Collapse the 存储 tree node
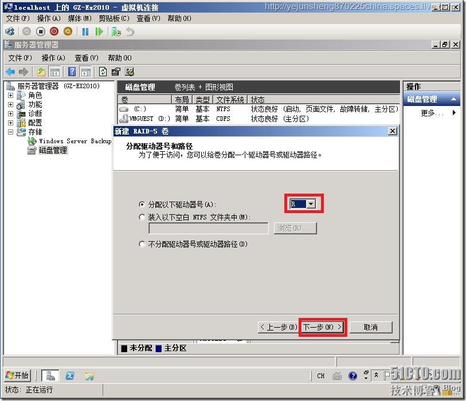 [11, 132]
